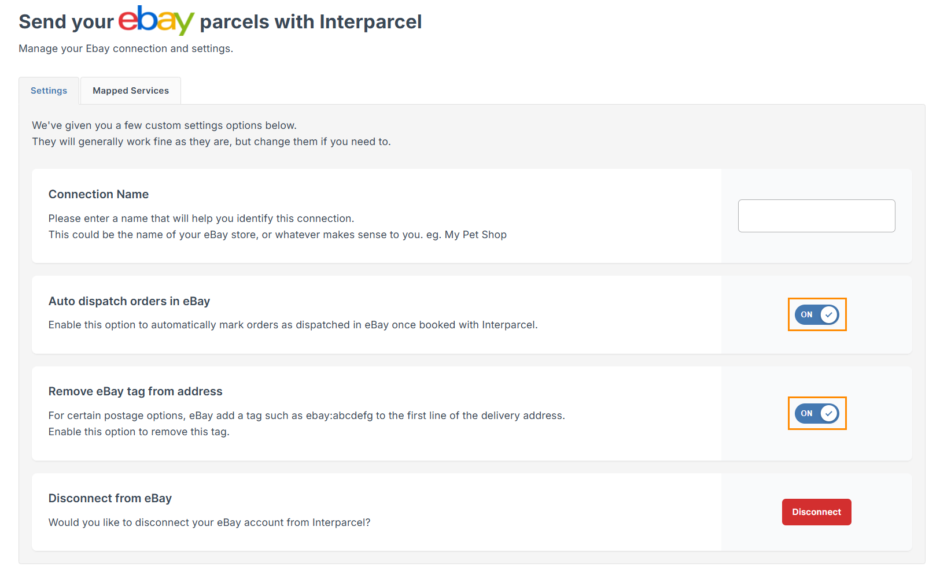
Task: Click the "Remove eBay tag from address" heading
Action: pyautogui.click(x=135, y=391)
